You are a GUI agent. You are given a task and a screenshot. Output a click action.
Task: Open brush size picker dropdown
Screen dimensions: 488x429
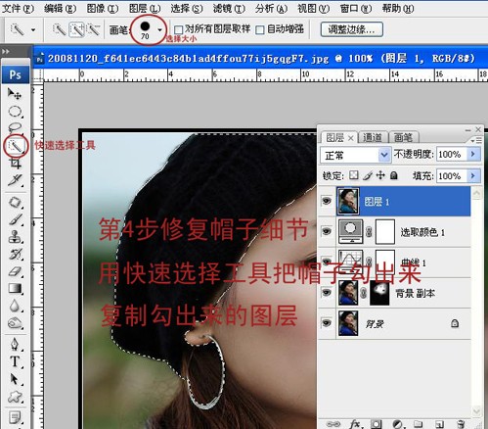tap(159, 30)
